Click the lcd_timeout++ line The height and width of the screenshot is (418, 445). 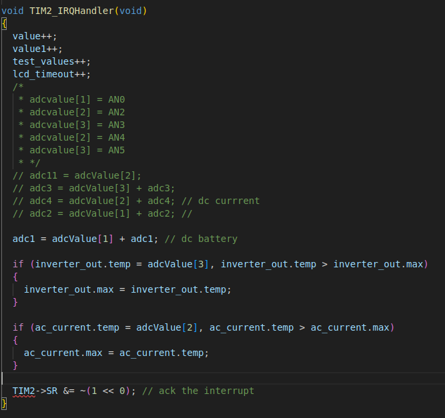click(x=51, y=74)
